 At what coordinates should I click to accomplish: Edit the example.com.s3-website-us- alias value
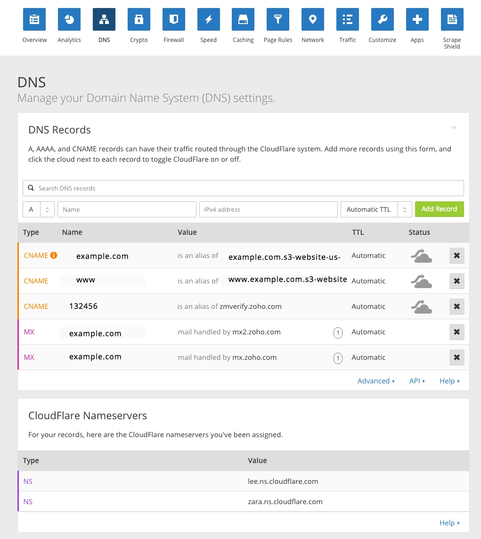tap(284, 257)
